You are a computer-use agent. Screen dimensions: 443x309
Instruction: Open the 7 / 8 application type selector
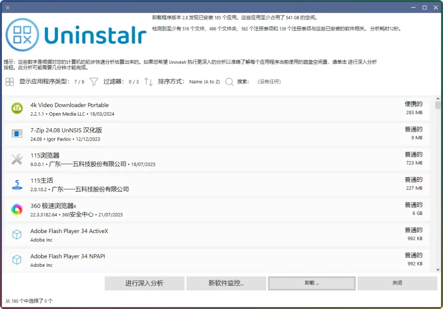tap(79, 82)
